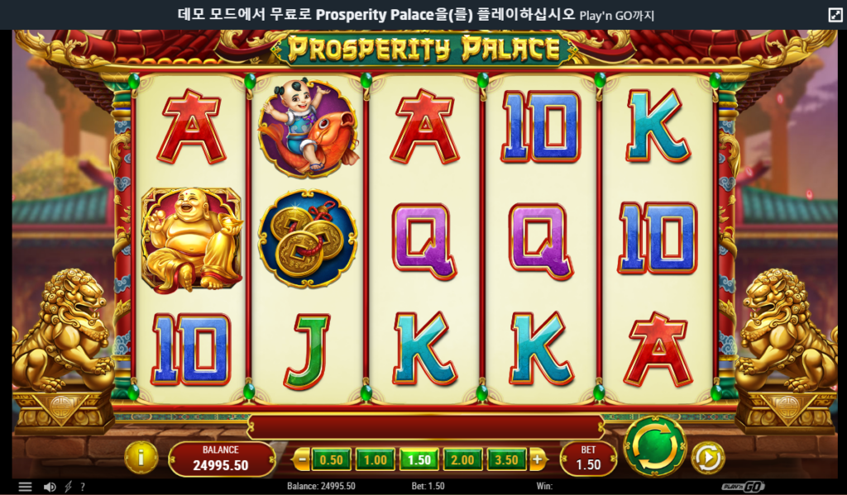This screenshot has height=495, width=847.
Task: Open the hamburger menu in the bottom bar
Action: [x=26, y=487]
